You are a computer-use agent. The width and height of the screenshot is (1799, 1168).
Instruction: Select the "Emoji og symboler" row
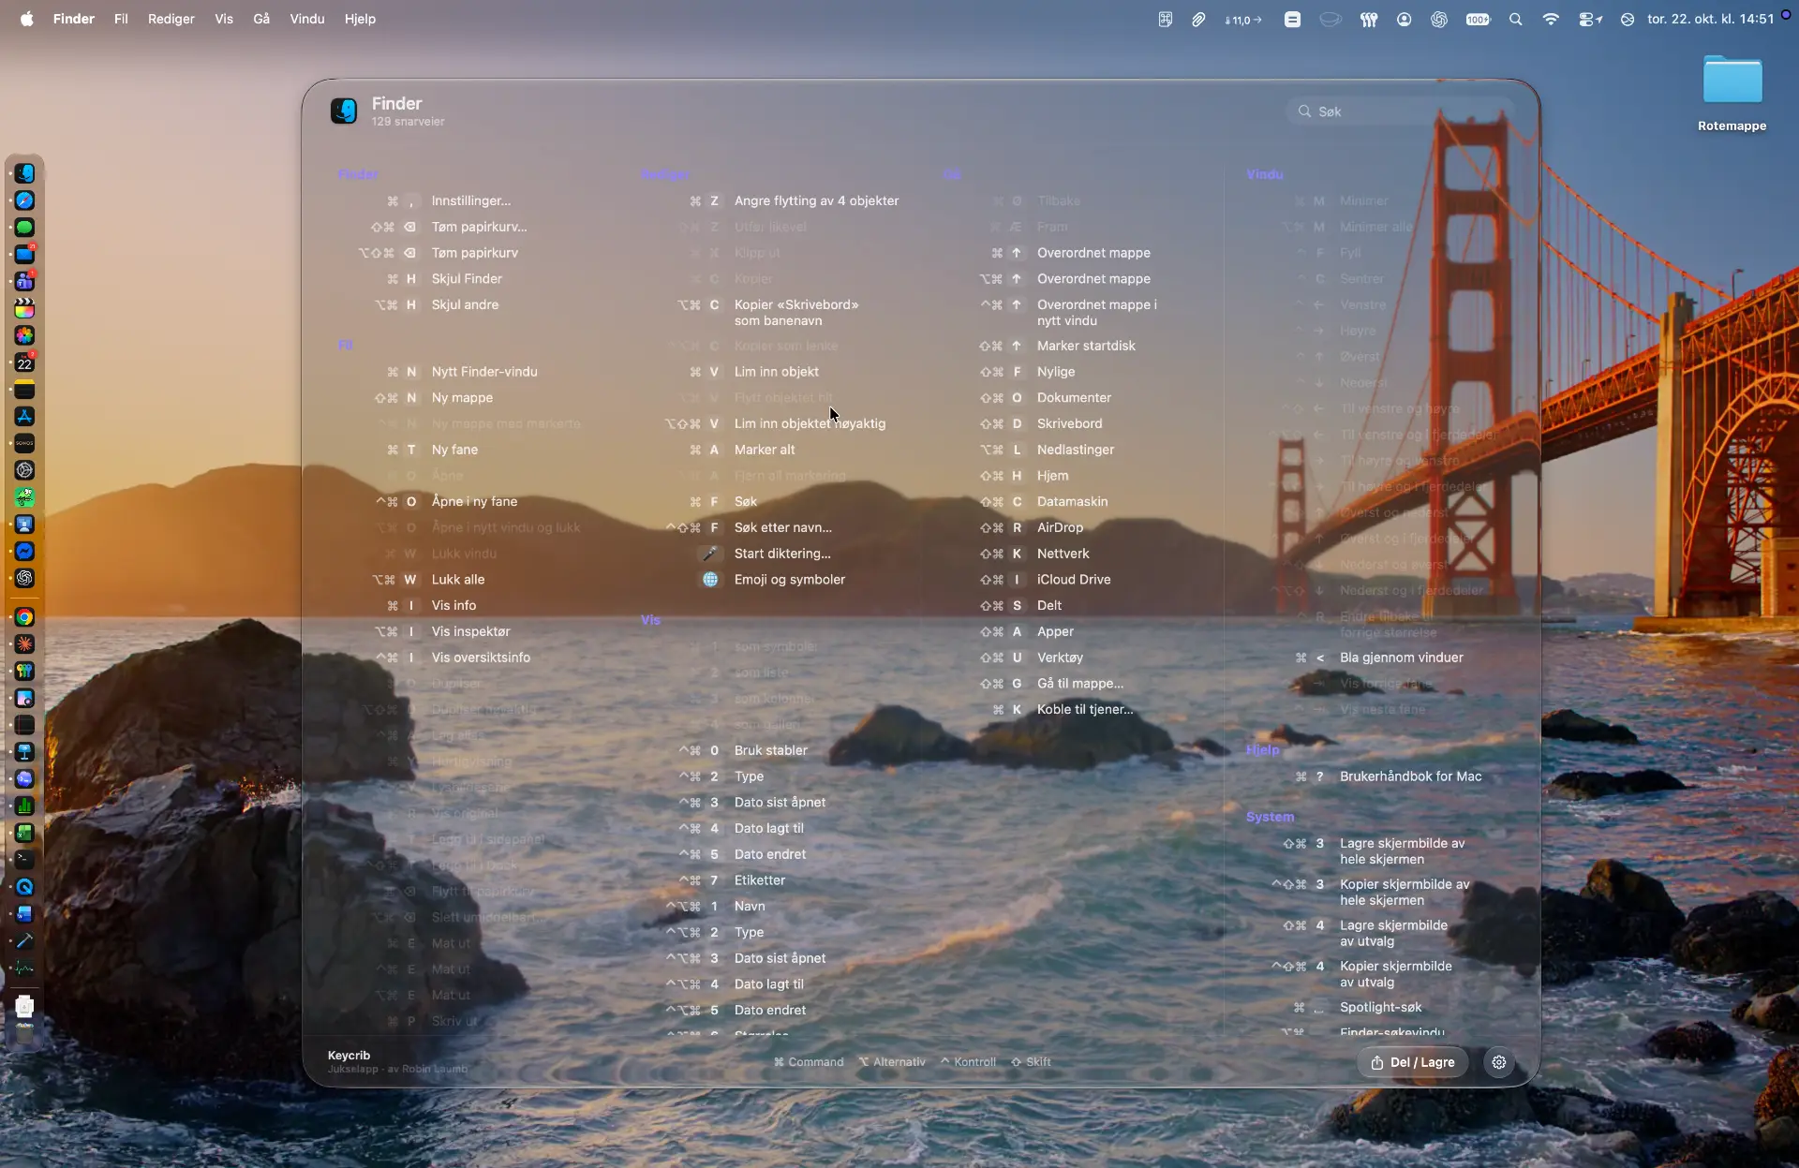tap(774, 580)
